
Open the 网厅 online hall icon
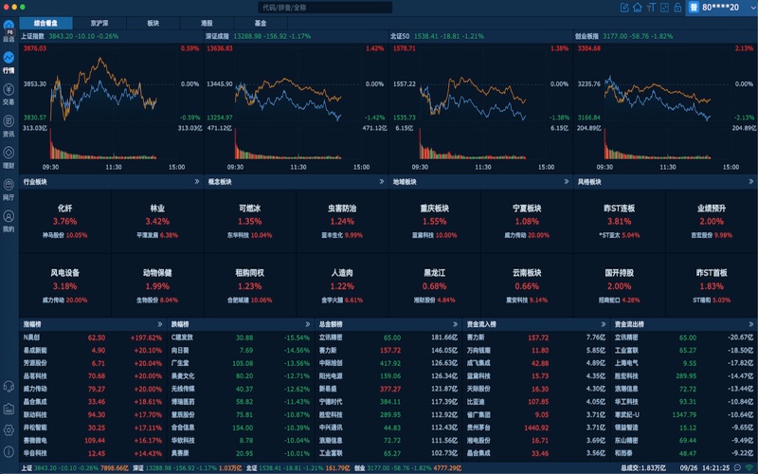coord(9,191)
